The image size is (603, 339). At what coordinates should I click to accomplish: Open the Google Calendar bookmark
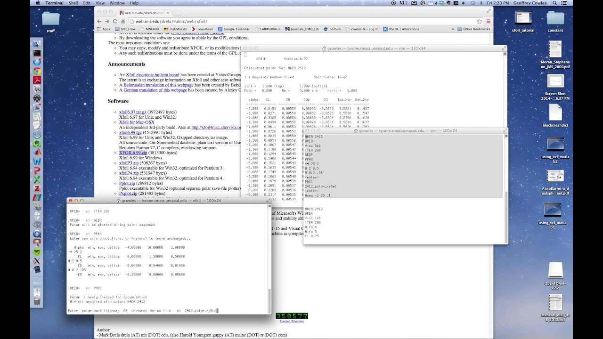click(x=233, y=29)
